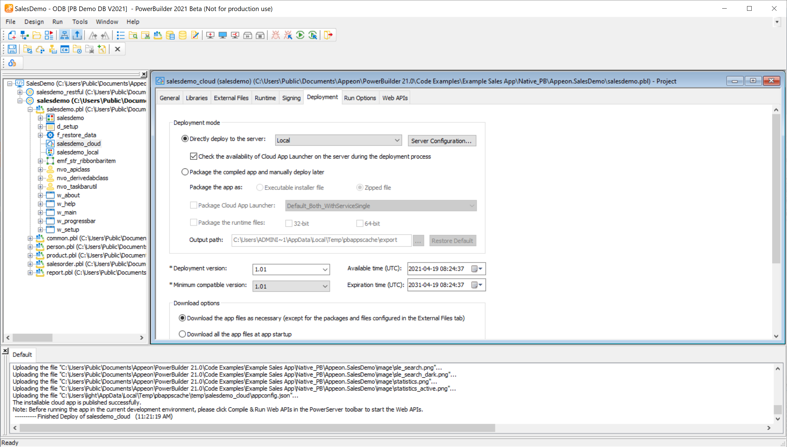Switch to the Run Options tab
The image size is (787, 447).
point(360,98)
